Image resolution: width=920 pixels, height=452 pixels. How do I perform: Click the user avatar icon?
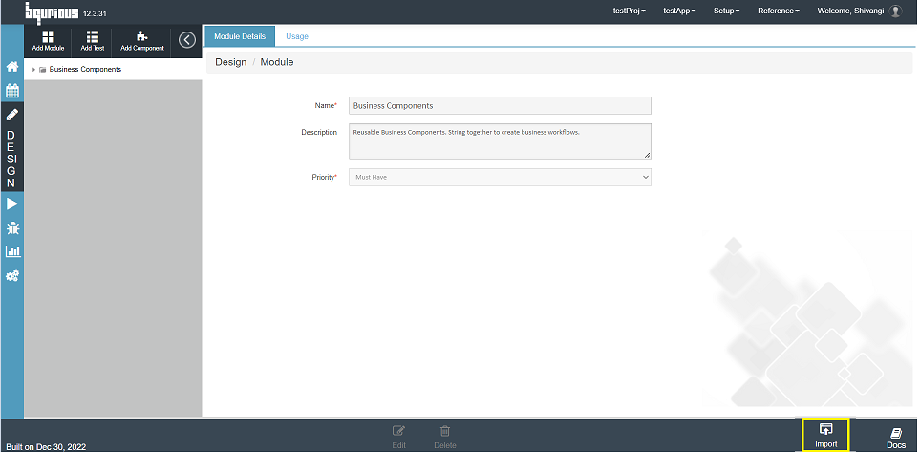(895, 11)
